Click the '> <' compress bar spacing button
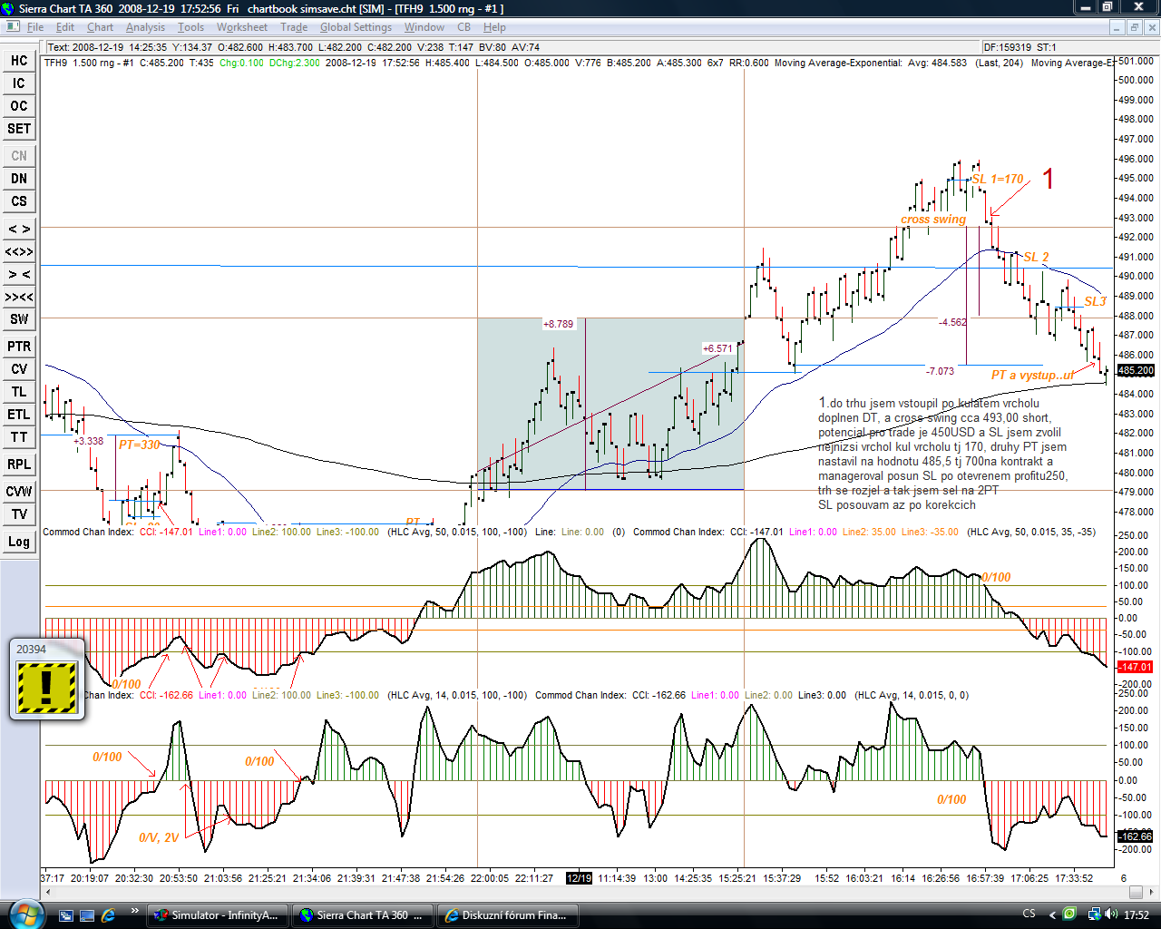Image resolution: width=1161 pixels, height=929 pixels. pyautogui.click(x=19, y=274)
